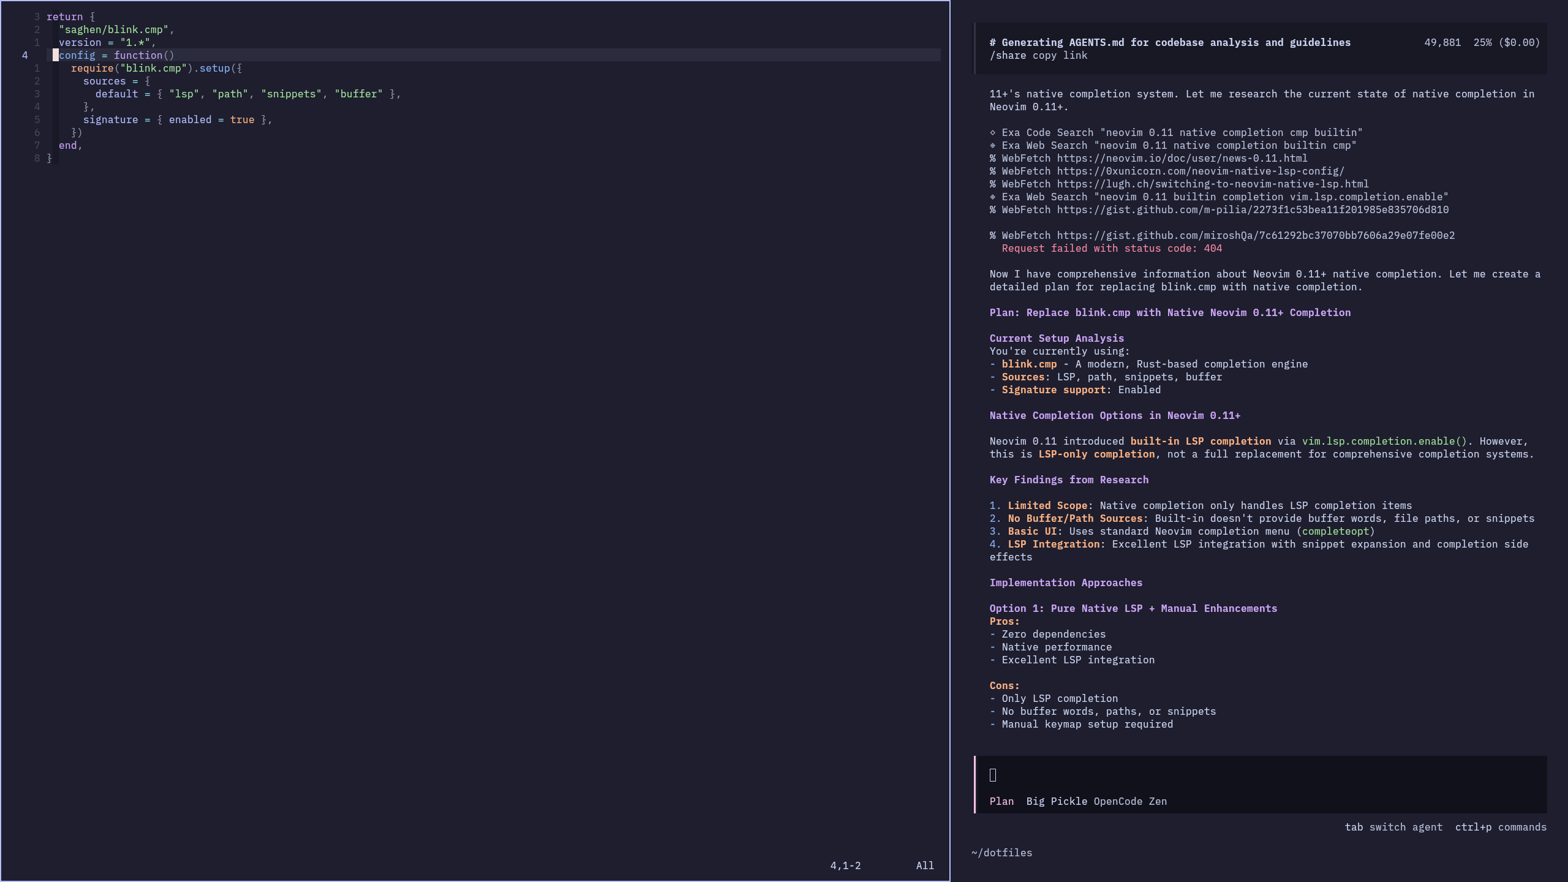The width and height of the screenshot is (1568, 882).
Task: Open the neovim.io news-0.11 URL
Action: coord(1182,159)
